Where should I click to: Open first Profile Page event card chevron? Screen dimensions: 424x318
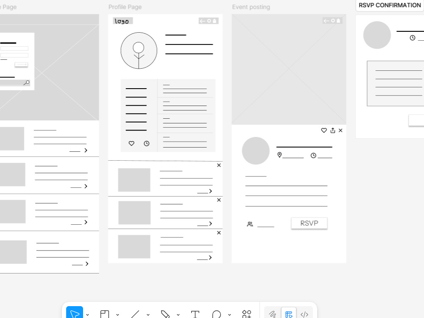click(x=210, y=191)
